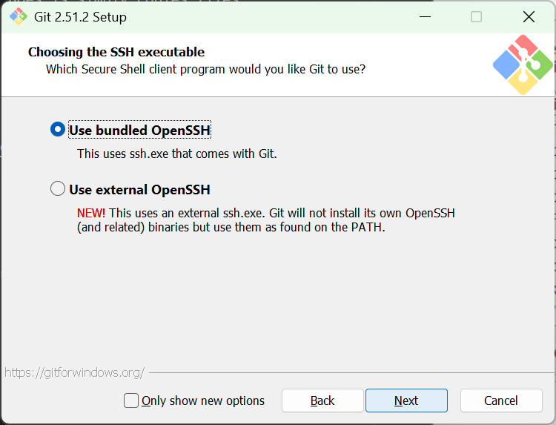
Task: Click the maximize button of the Setup window
Action: pos(476,16)
